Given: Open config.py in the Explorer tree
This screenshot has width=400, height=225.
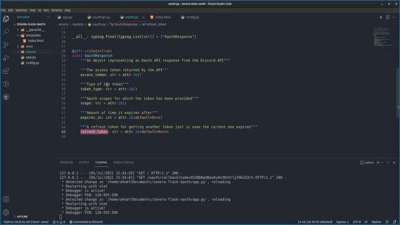Looking at the screenshot, I should 32,62.
